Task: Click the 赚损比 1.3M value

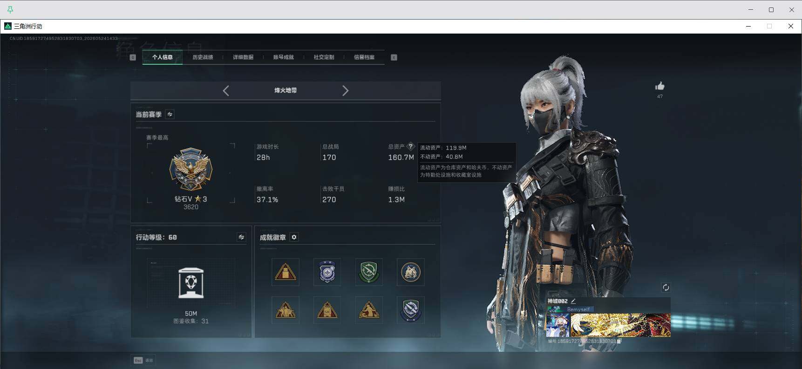Action: click(396, 199)
